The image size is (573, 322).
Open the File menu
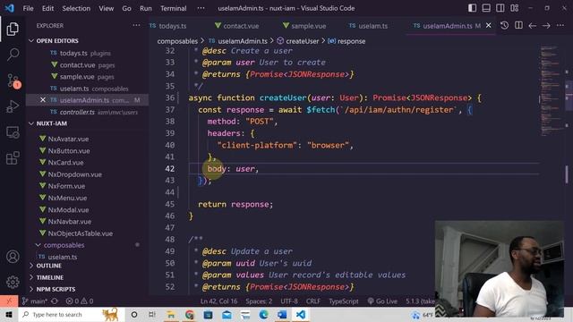[x=28, y=8]
